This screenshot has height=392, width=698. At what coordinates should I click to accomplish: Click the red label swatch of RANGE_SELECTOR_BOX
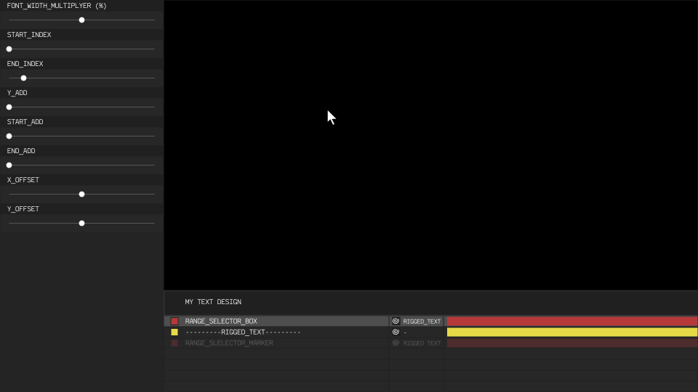tap(174, 321)
